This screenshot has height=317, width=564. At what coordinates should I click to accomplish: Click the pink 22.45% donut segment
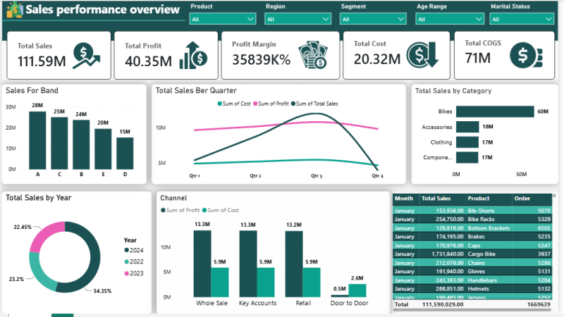click(x=45, y=234)
